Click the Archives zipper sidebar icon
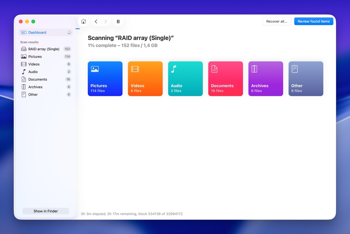 pyautogui.click(x=24, y=87)
